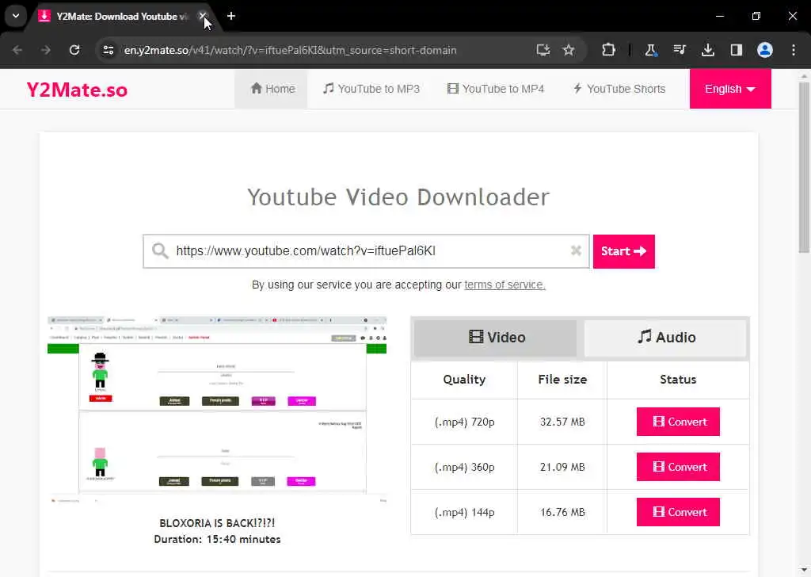Open the media control icon

pos(679,50)
